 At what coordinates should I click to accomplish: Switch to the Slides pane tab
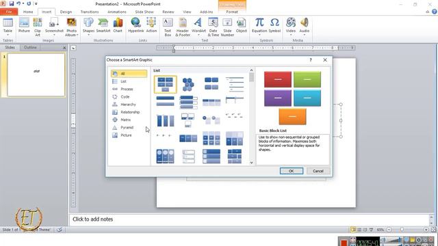tap(10, 47)
